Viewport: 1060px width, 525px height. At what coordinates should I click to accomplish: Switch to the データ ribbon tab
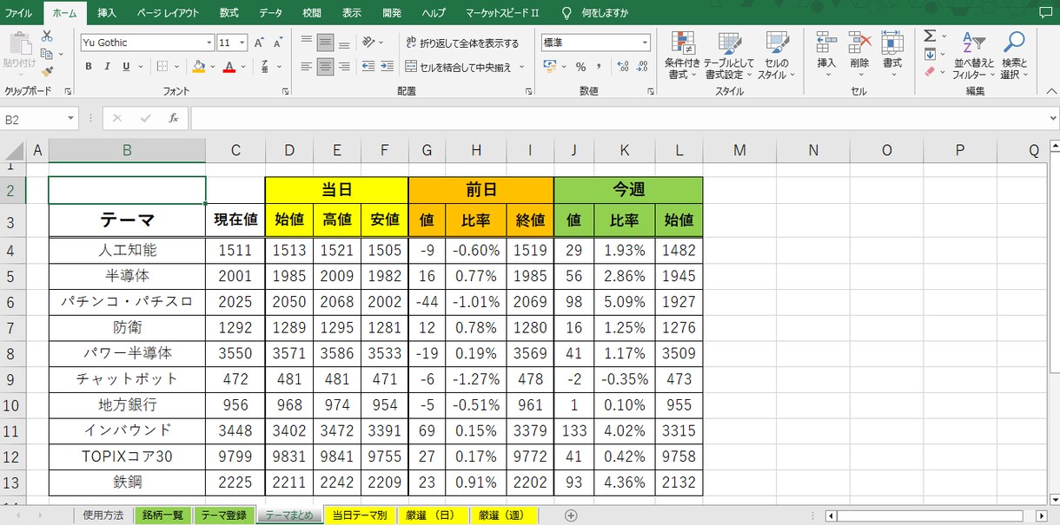click(270, 13)
